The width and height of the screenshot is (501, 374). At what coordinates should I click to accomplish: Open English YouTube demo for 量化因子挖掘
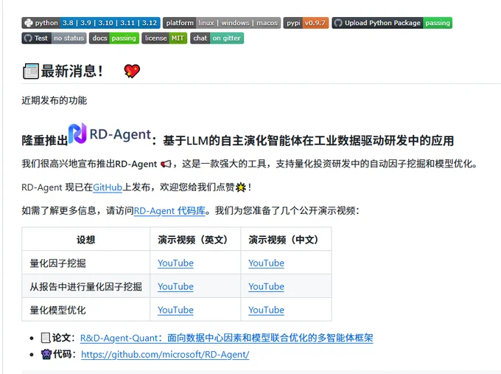pyautogui.click(x=175, y=263)
